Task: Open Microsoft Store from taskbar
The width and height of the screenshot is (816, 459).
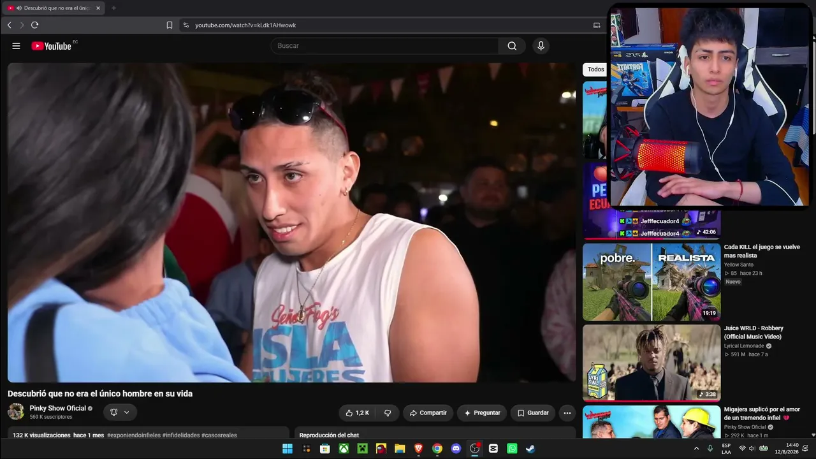Action: tap(325, 449)
